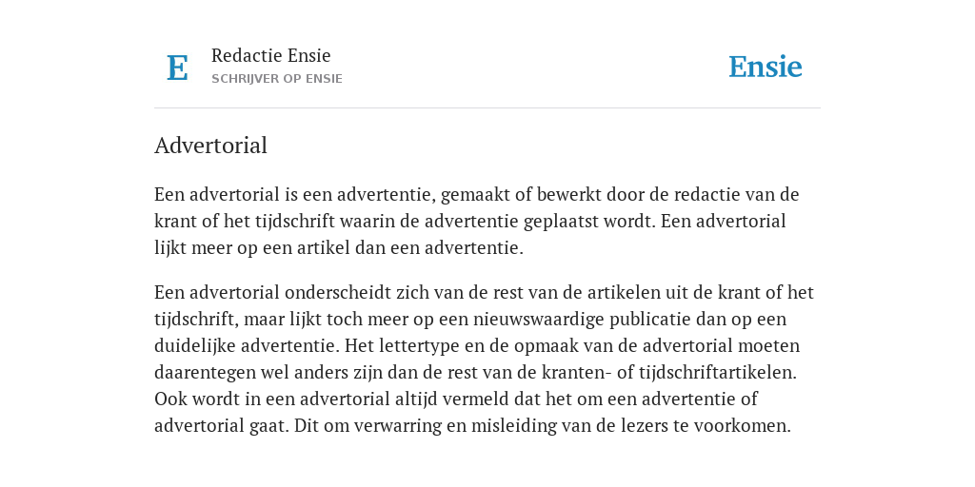Screen dimensions: 975x487
Task: Click the second paragraph beginning 'Een advertorial onderscheidt'
Action: tap(485, 359)
